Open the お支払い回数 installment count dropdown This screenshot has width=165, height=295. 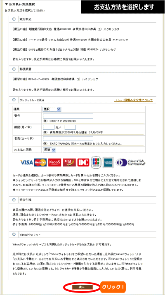click(49, 150)
